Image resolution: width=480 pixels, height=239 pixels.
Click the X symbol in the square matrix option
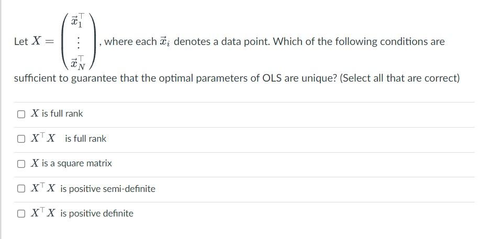[35, 164]
